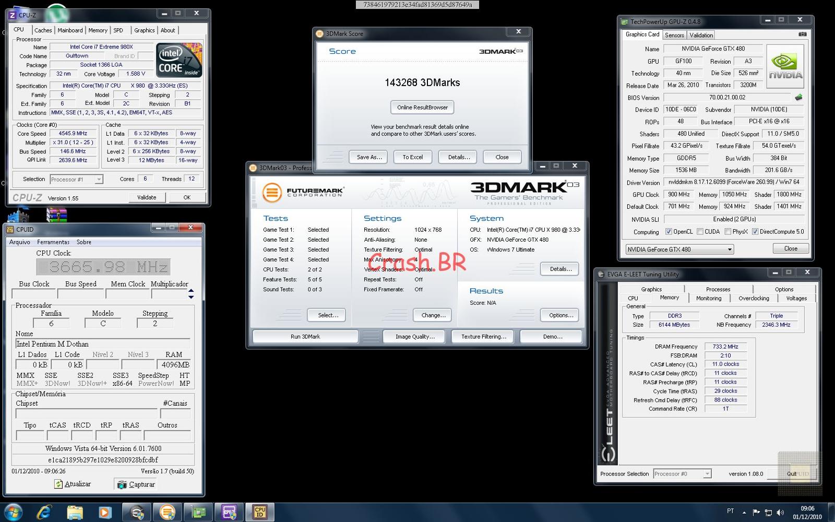Click the CPU-Z title bar icon
The width and height of the screenshot is (835, 522).
click(x=13, y=15)
